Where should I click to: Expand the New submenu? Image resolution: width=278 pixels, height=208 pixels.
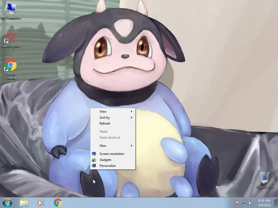coord(113,145)
